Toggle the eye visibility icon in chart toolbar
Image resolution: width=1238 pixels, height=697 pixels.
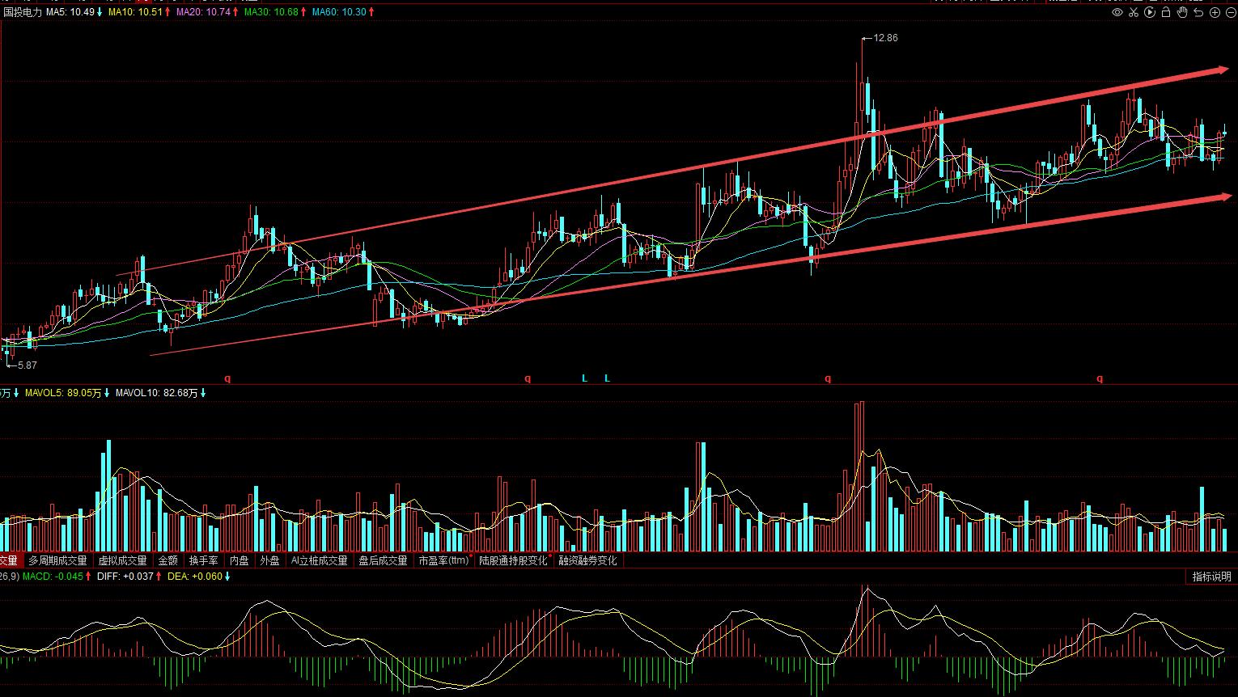(1117, 12)
